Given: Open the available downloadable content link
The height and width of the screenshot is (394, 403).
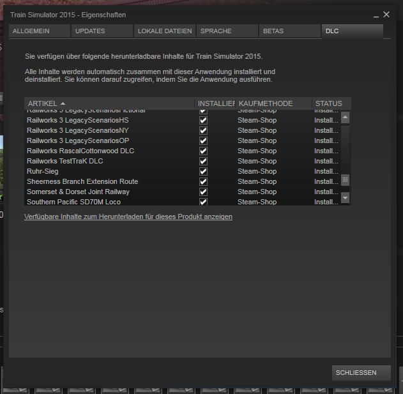Looking at the screenshot, I should click(x=128, y=216).
